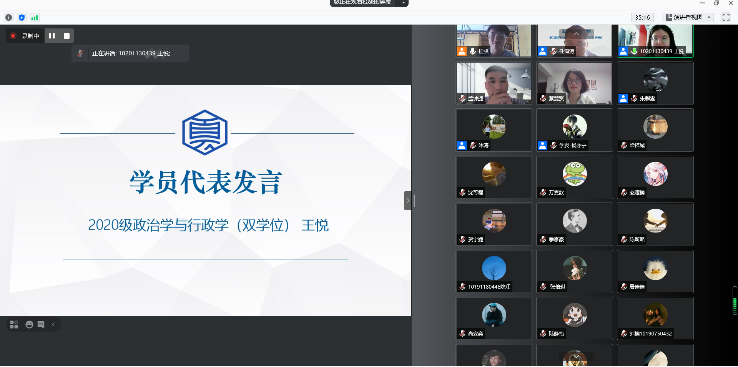Image resolution: width=738 pixels, height=367 pixels.
Task: Select 10201130439 王悦 video thumbnail
Action: (x=655, y=41)
